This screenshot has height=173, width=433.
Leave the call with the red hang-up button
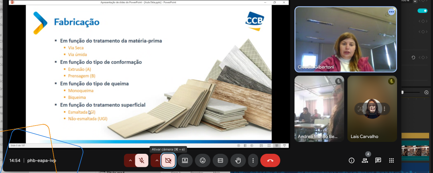coord(270,161)
